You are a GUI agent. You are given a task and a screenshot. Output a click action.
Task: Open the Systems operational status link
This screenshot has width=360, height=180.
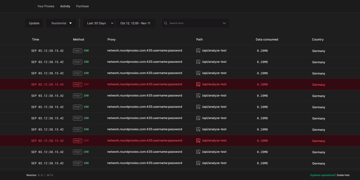coord(322,175)
